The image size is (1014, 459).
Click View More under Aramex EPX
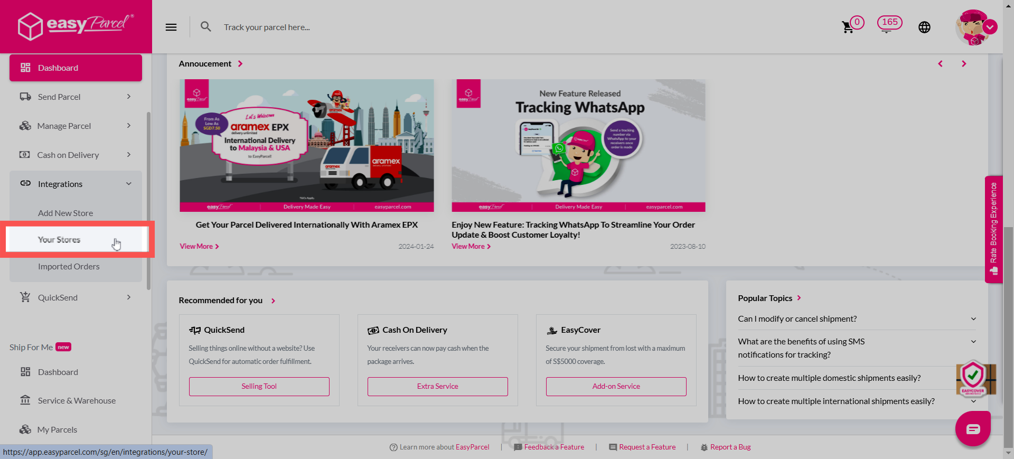(199, 246)
